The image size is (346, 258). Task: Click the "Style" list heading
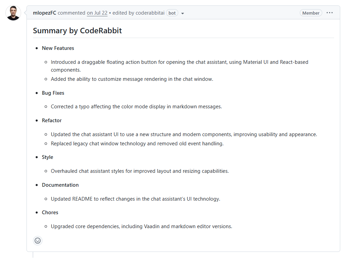click(x=48, y=157)
